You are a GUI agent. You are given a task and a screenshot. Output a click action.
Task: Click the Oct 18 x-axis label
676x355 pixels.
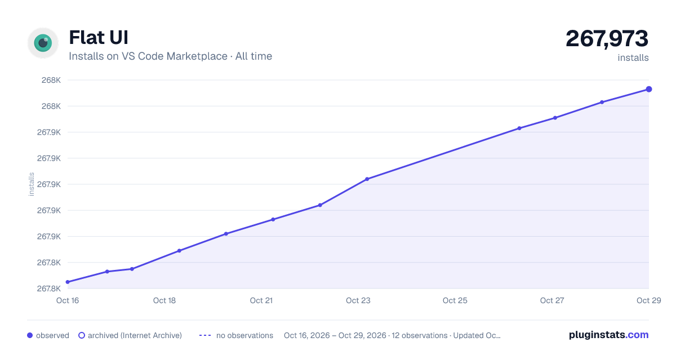164,300
